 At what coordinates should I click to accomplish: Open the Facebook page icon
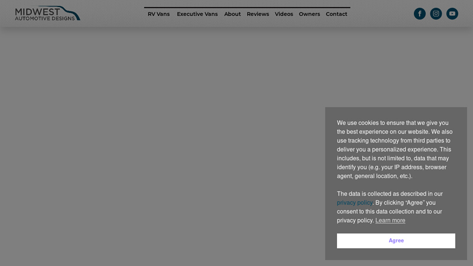point(419,14)
